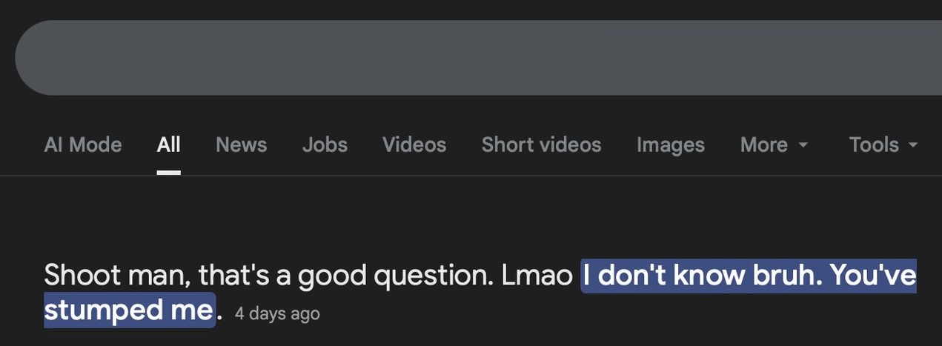Image resolution: width=942 pixels, height=346 pixels.
Task: Click inside the search input field
Action: (x=474, y=58)
